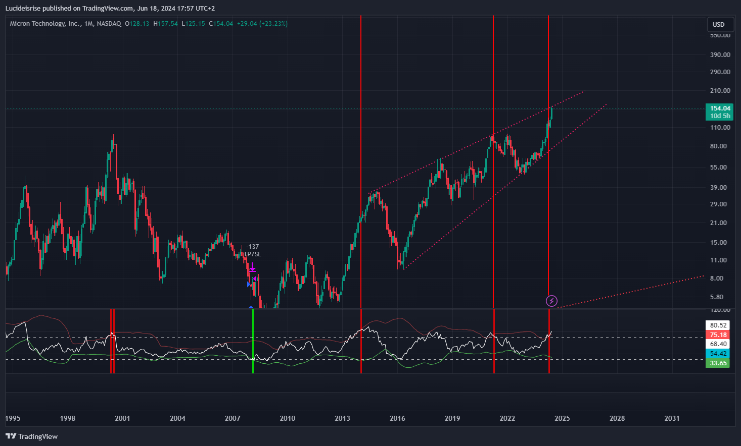The width and height of the screenshot is (741, 446).
Task: Click the 2028 label on the time axis
Action: click(617, 418)
